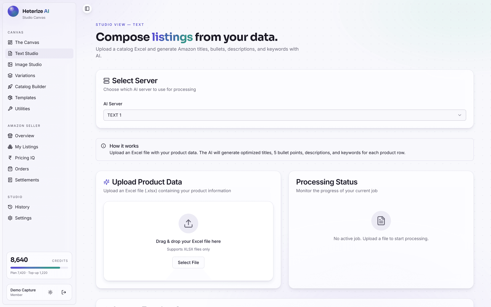The image size is (491, 307).
Task: Toggle the sidebar panel icon
Action: click(87, 9)
